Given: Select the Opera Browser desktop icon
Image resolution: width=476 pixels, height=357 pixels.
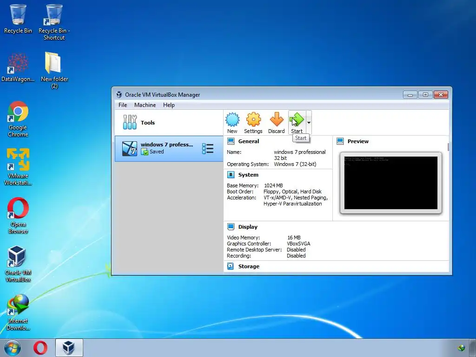Looking at the screenshot, I should click(x=18, y=216).
